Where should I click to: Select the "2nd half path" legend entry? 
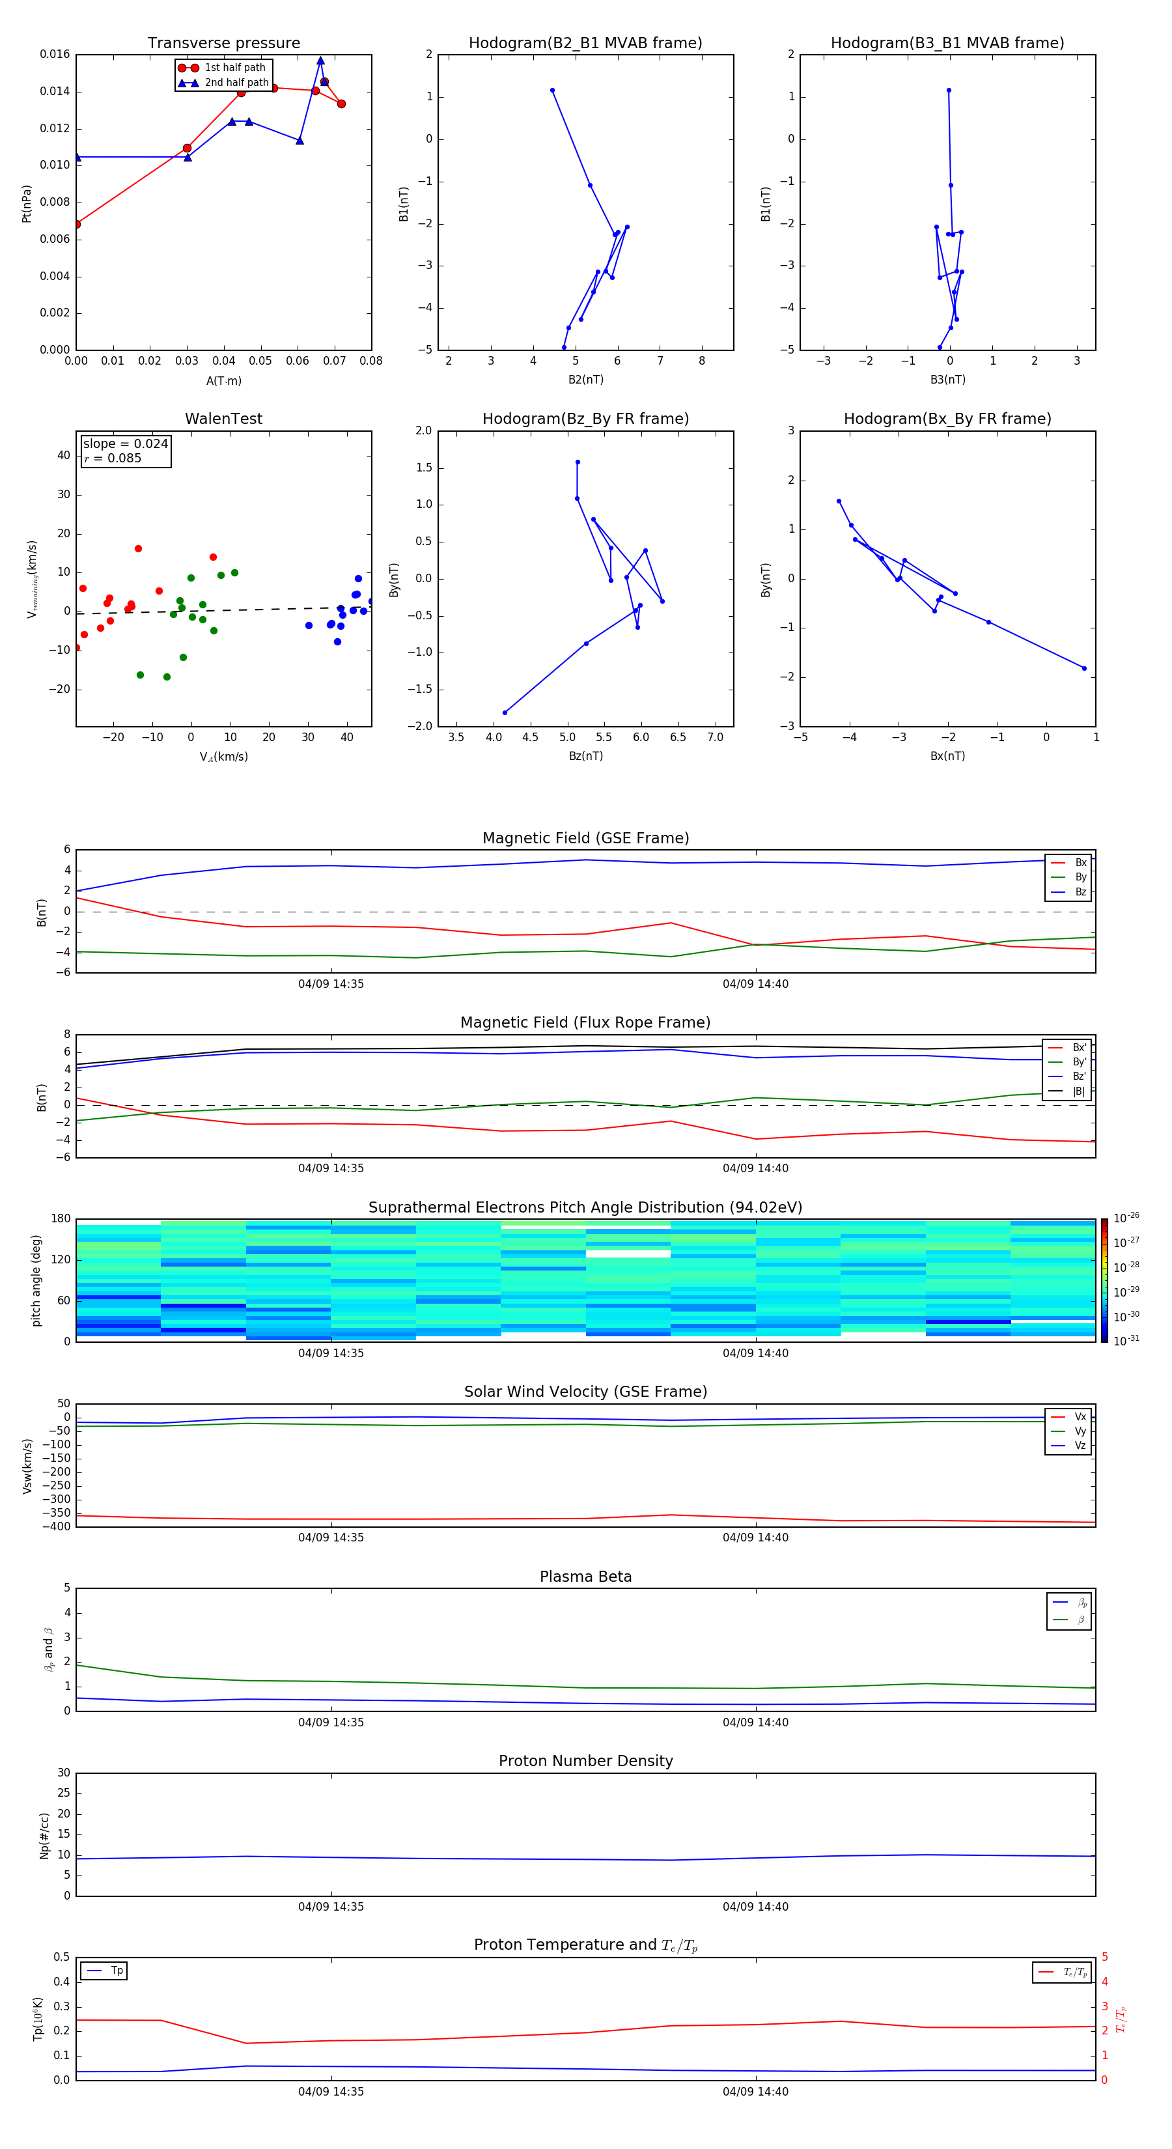pos(223,83)
